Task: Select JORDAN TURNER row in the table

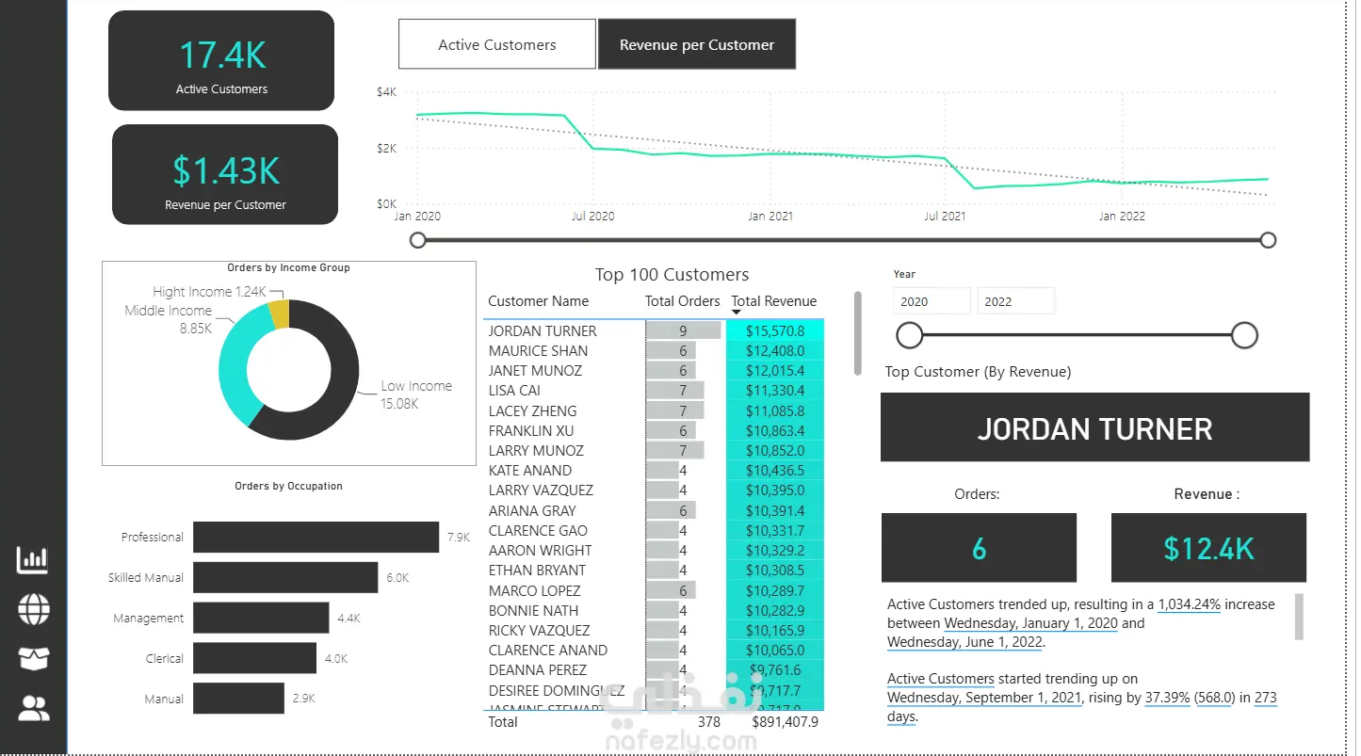Action: pyautogui.click(x=654, y=330)
